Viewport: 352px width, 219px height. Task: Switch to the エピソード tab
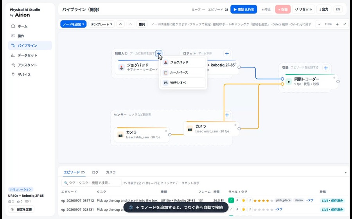pos(74,172)
